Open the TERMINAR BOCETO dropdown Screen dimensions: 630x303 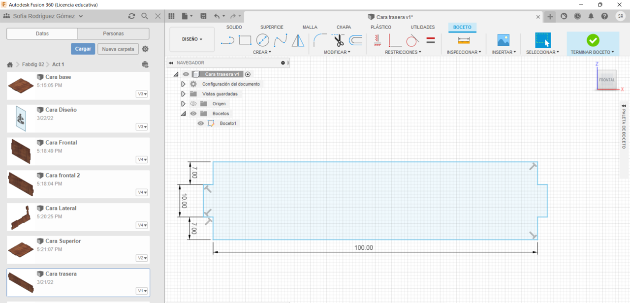tap(593, 52)
